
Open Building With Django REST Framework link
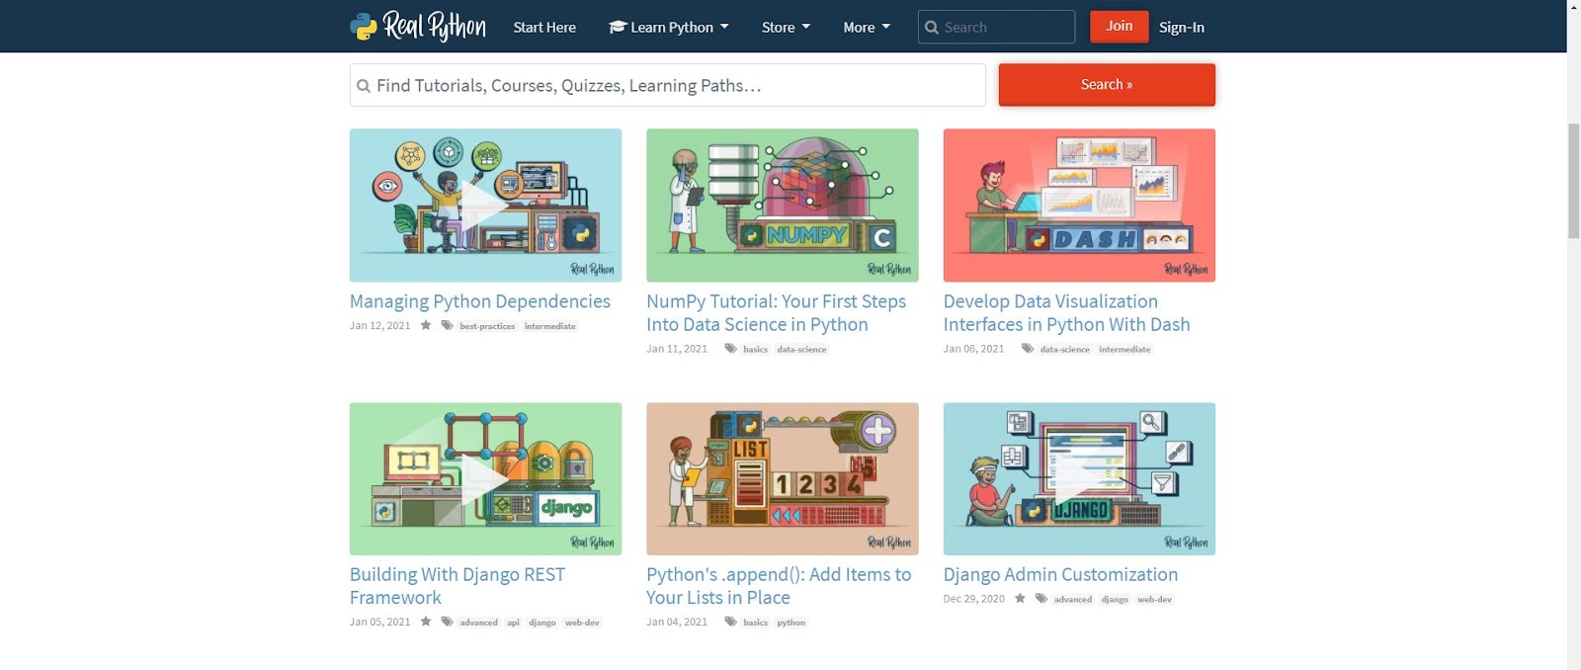point(458,586)
